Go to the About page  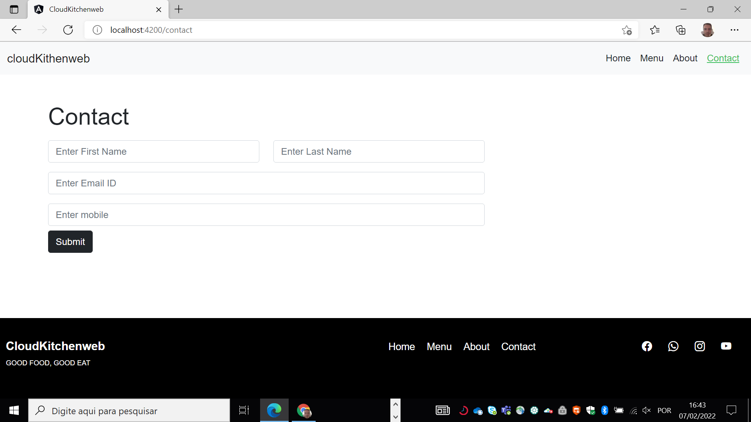point(685,58)
